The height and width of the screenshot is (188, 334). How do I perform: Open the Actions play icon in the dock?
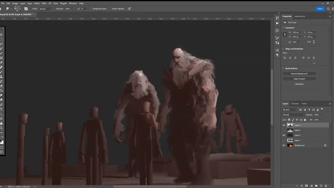click(277, 23)
